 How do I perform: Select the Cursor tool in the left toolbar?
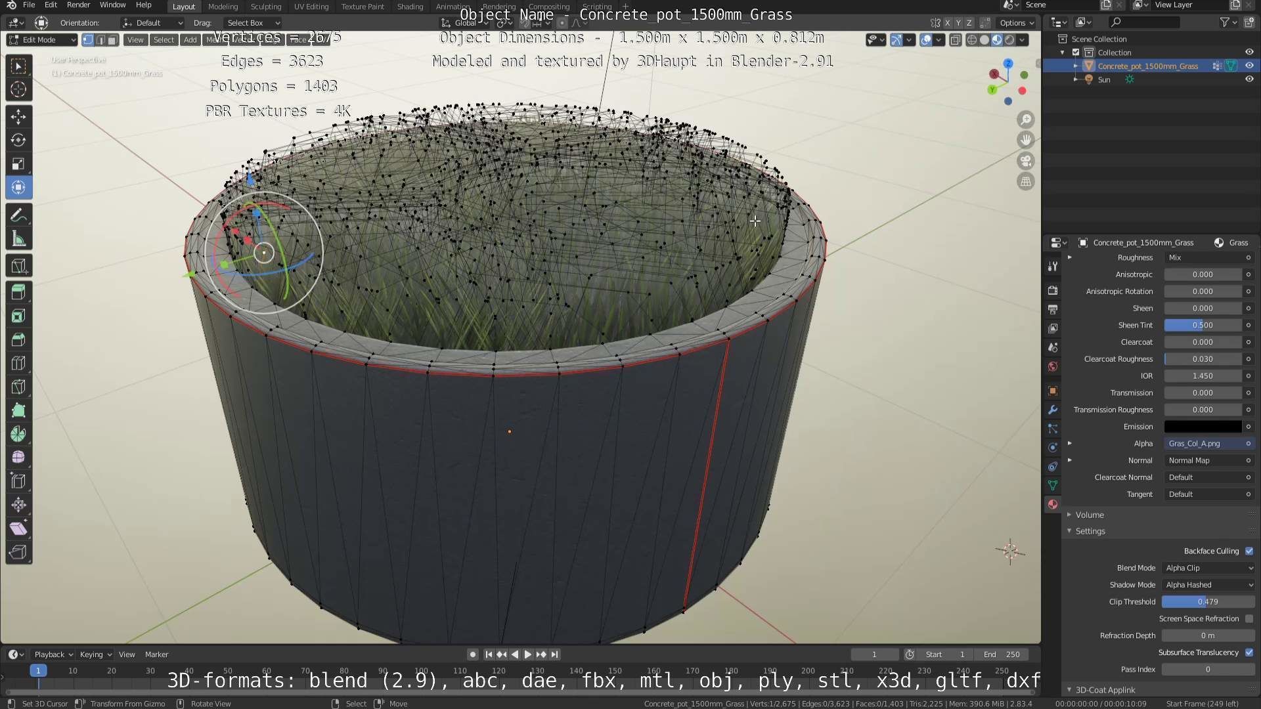pyautogui.click(x=18, y=89)
